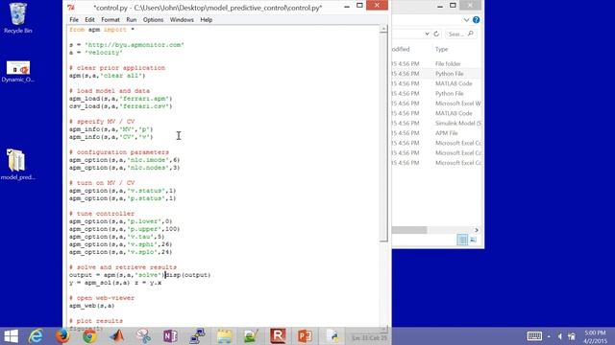Click the 'p.upper',100 option line
This screenshot has width=615, height=345.
pos(124,229)
